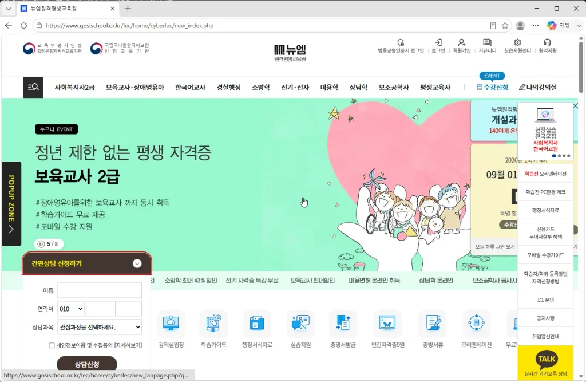Open a new browser tab with plus

point(128,8)
